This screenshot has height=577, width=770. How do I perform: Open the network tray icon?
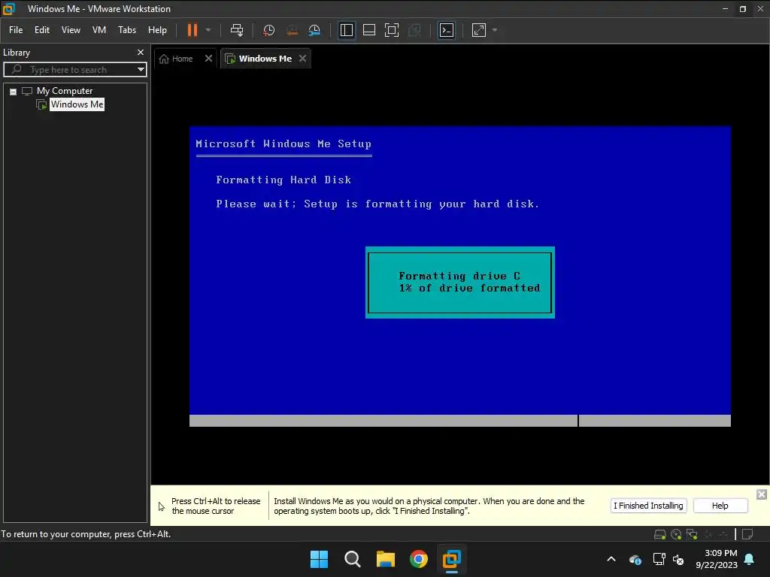pyautogui.click(x=659, y=559)
